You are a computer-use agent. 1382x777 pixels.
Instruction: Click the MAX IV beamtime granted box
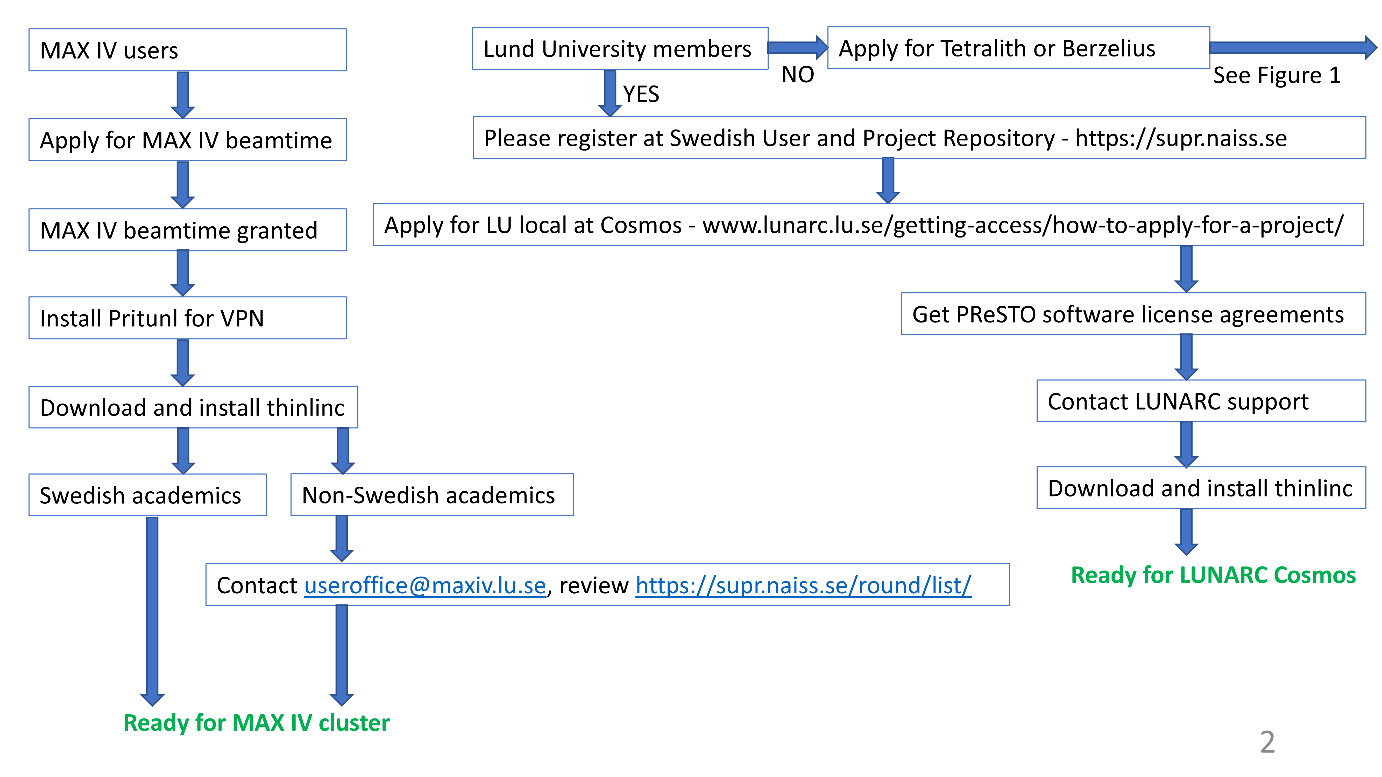[187, 230]
